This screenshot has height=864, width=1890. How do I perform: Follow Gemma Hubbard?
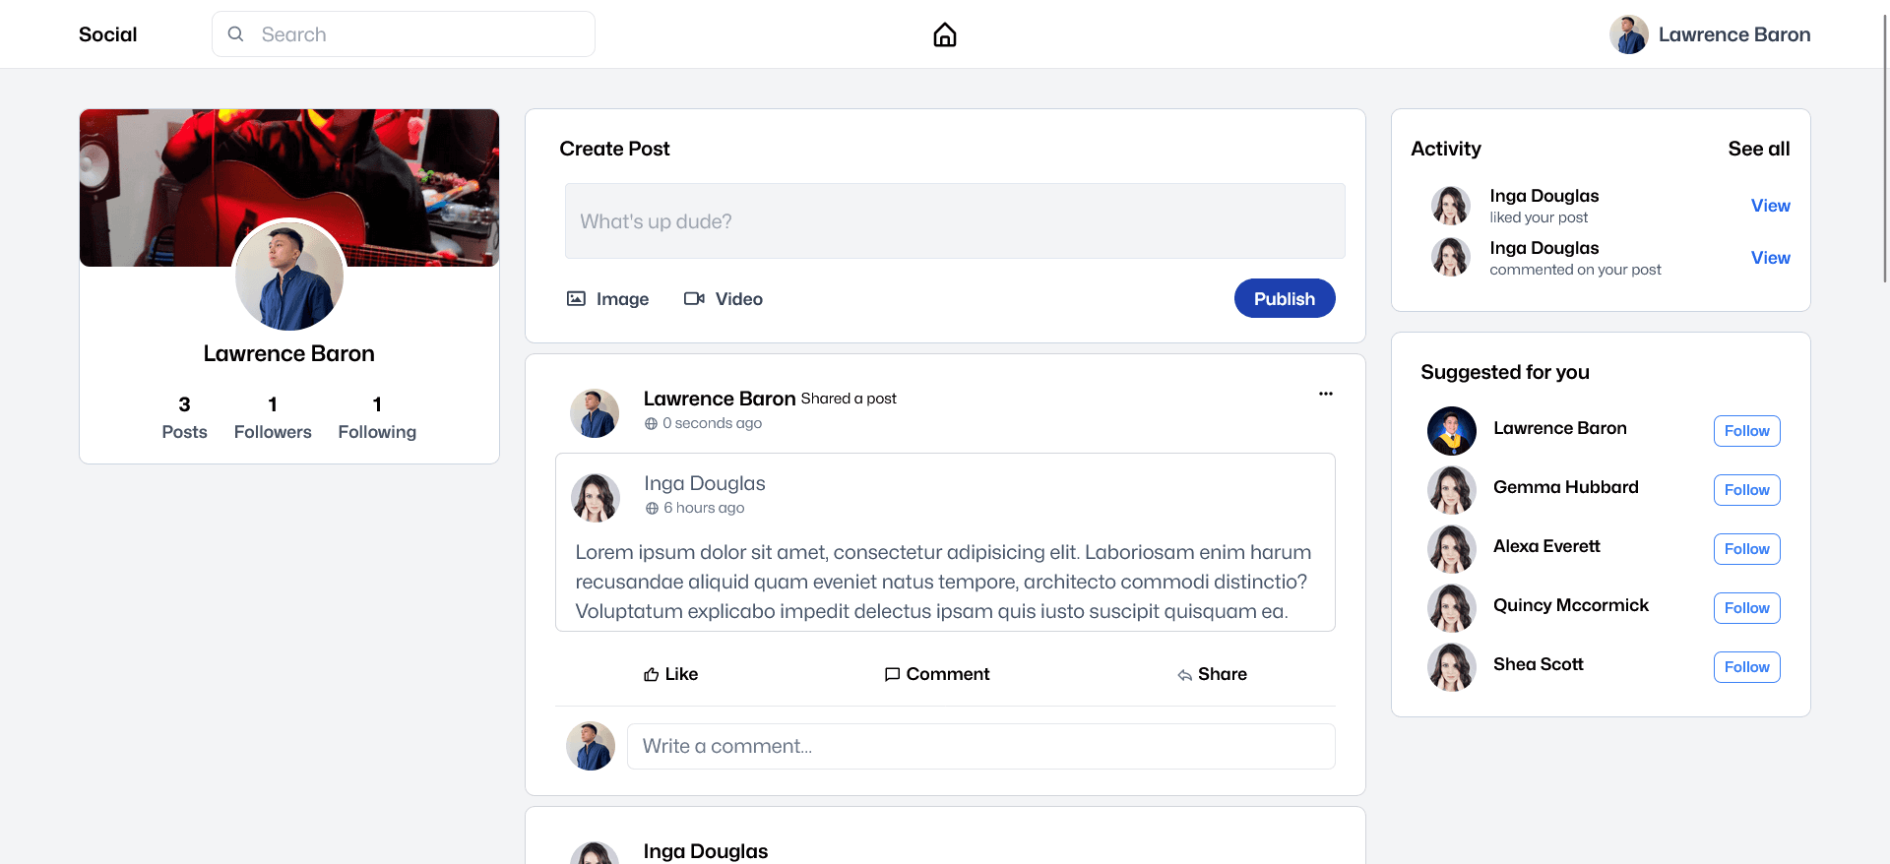tap(1747, 490)
